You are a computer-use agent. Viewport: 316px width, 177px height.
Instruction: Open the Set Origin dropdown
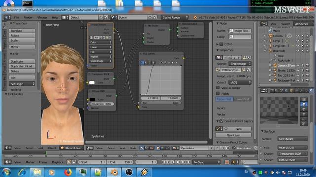22,84
